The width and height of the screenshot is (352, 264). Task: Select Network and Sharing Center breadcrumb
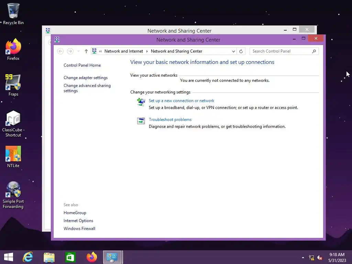(x=176, y=51)
